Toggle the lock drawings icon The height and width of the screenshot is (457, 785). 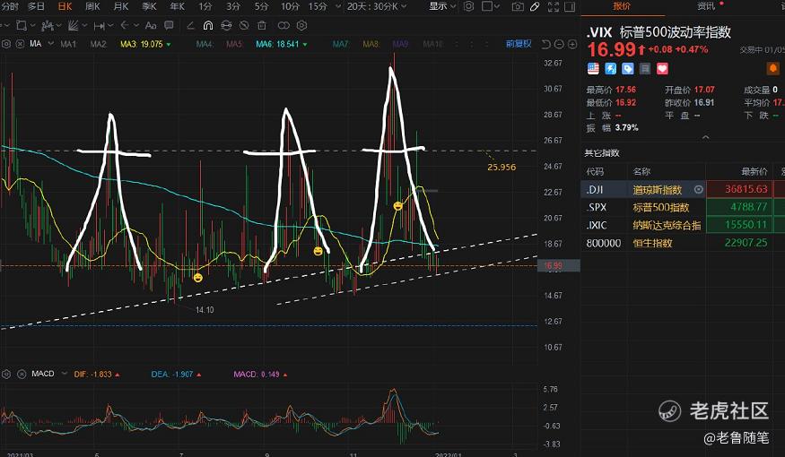pyautogui.click(x=226, y=25)
